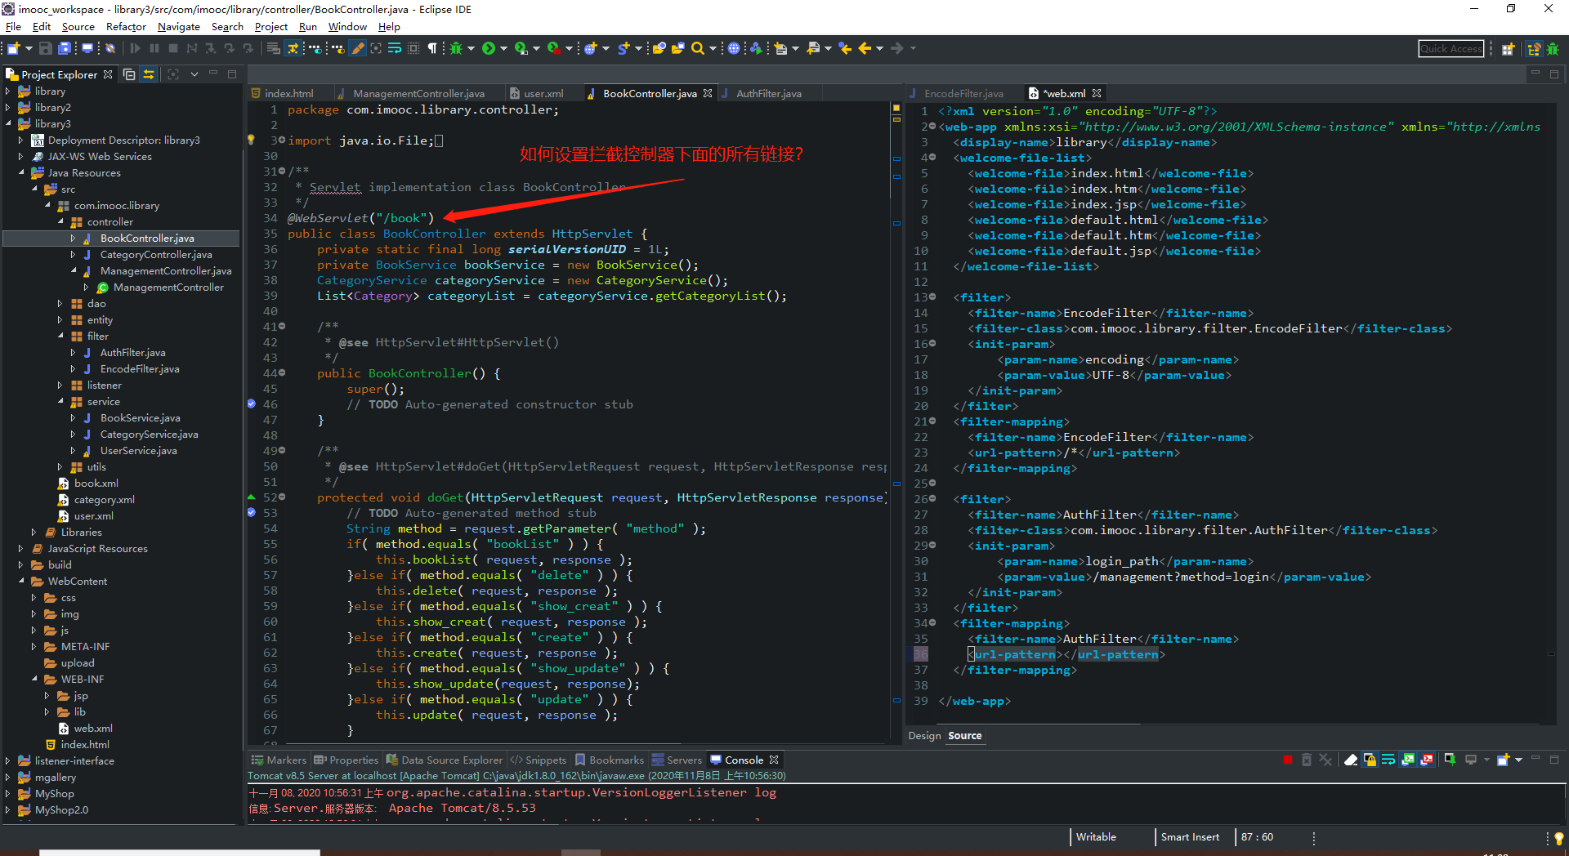Click Open Type folder icon in toolbar
Screen dimensions: 1569x856
pos(659,49)
